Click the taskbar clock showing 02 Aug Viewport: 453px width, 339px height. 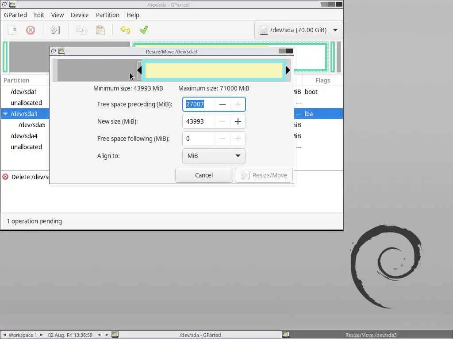tap(70, 335)
